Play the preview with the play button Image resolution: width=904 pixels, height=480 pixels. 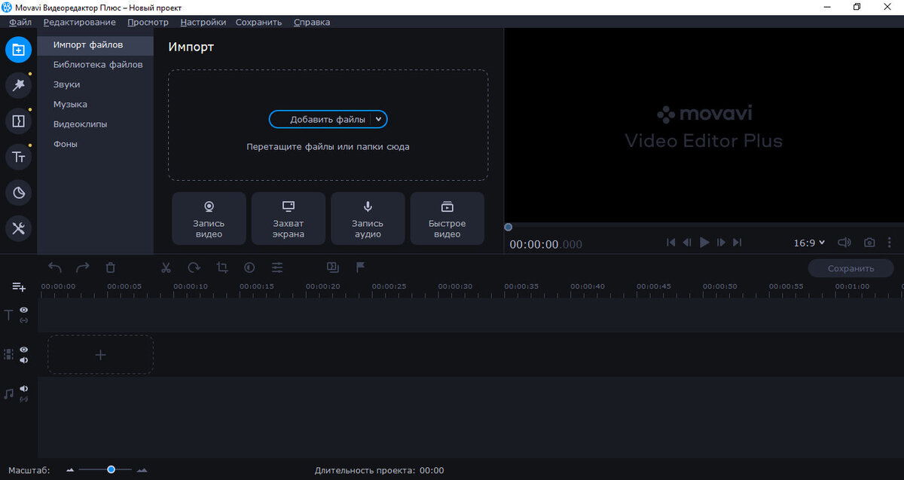[704, 243]
